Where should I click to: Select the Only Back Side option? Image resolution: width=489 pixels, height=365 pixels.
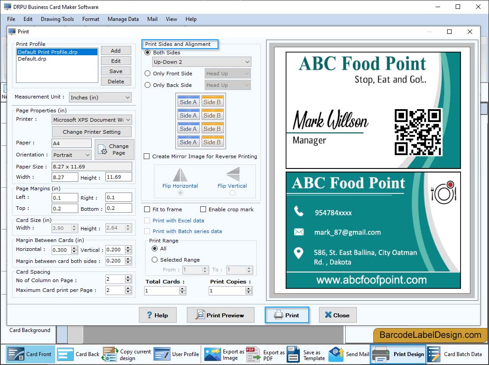coord(148,85)
